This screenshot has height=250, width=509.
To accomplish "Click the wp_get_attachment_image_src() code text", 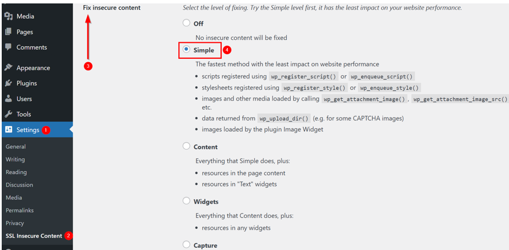I will tap(460, 99).
